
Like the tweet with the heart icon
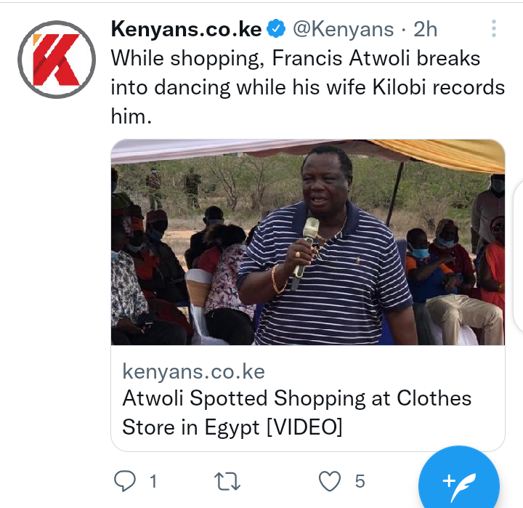[330, 481]
